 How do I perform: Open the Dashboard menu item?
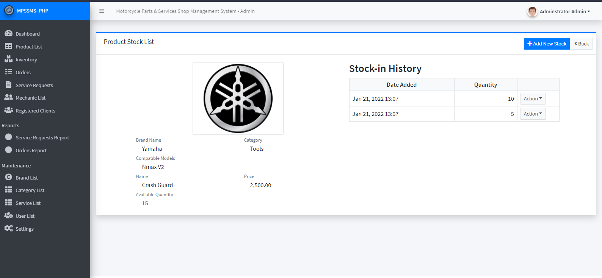pos(45,34)
